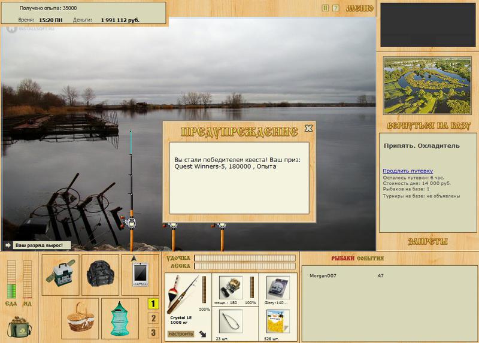This screenshot has height=343, width=479.
Task: Open the bait bag icon
Action: click(x=19, y=326)
